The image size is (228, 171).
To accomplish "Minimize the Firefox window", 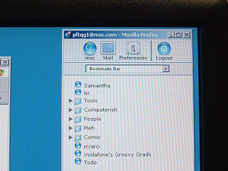I will click(171, 35).
